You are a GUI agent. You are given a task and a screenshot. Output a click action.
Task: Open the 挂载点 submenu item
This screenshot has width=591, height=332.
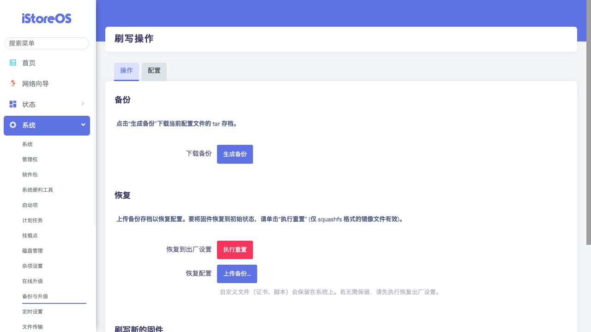click(x=30, y=236)
